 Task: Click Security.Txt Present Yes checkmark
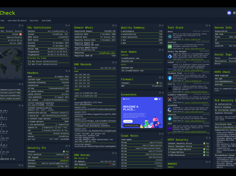tap(64, 152)
